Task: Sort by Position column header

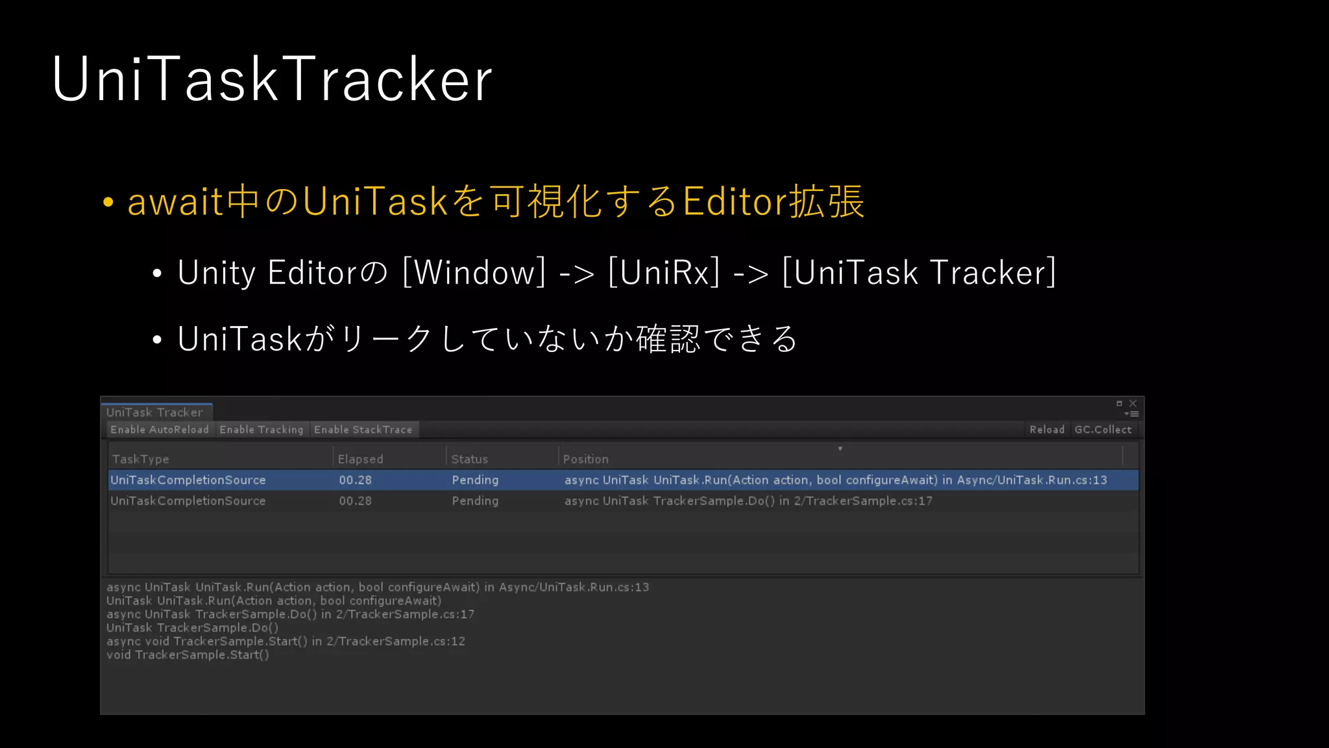Action: tap(840, 458)
